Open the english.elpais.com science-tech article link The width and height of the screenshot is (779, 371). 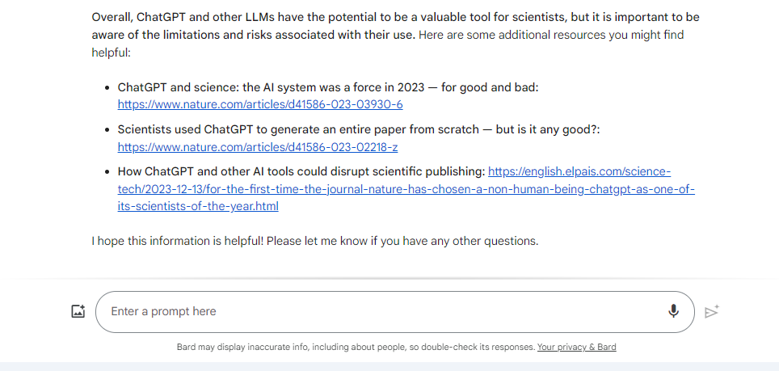(x=406, y=189)
